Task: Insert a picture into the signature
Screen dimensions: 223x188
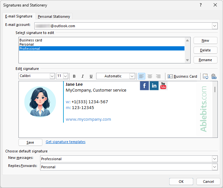Action: (x=205, y=76)
